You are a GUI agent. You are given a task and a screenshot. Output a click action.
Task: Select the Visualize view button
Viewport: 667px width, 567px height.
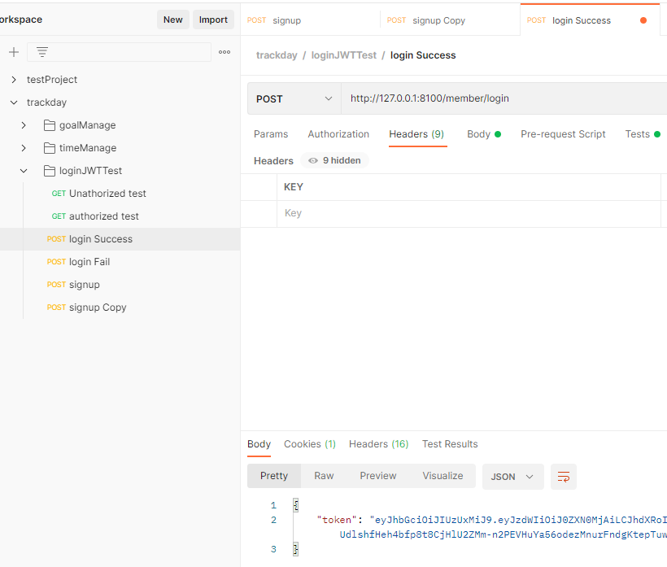(x=442, y=476)
